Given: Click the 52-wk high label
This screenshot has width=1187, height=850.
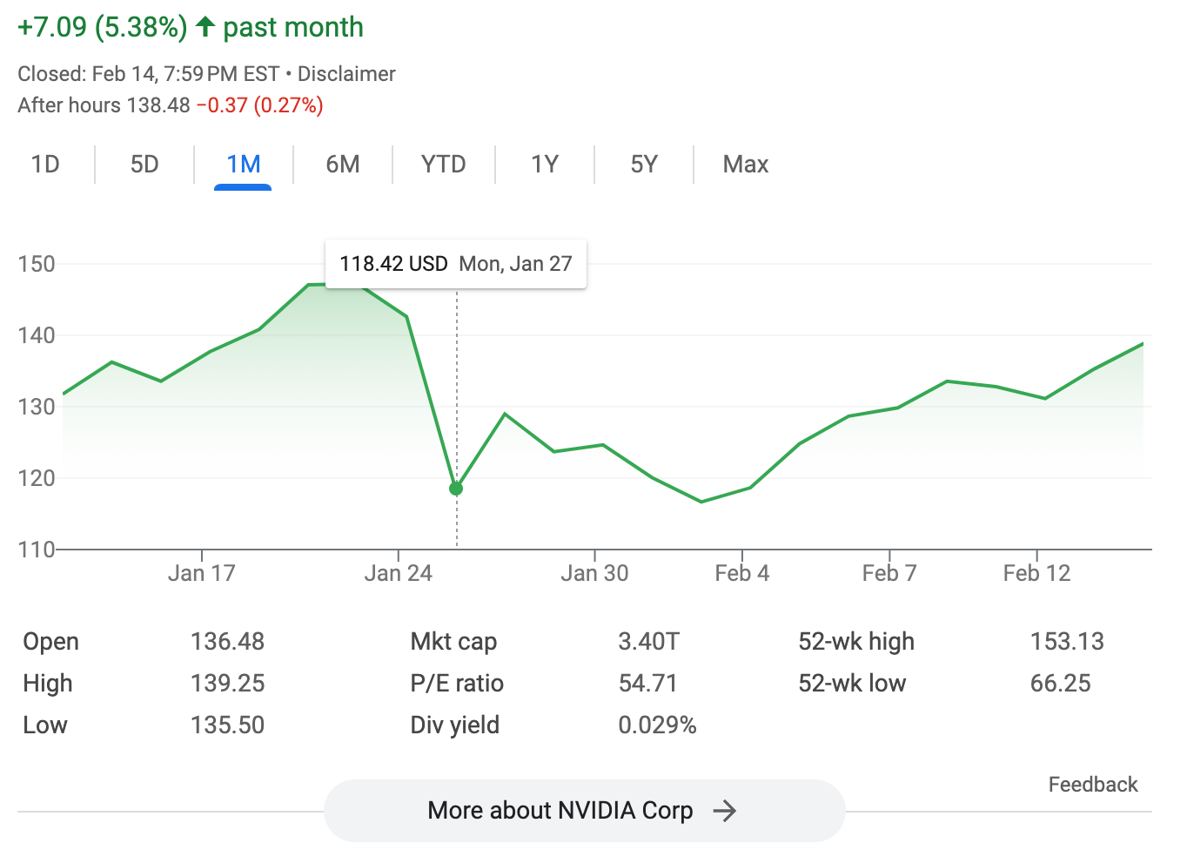Looking at the screenshot, I should (856, 642).
